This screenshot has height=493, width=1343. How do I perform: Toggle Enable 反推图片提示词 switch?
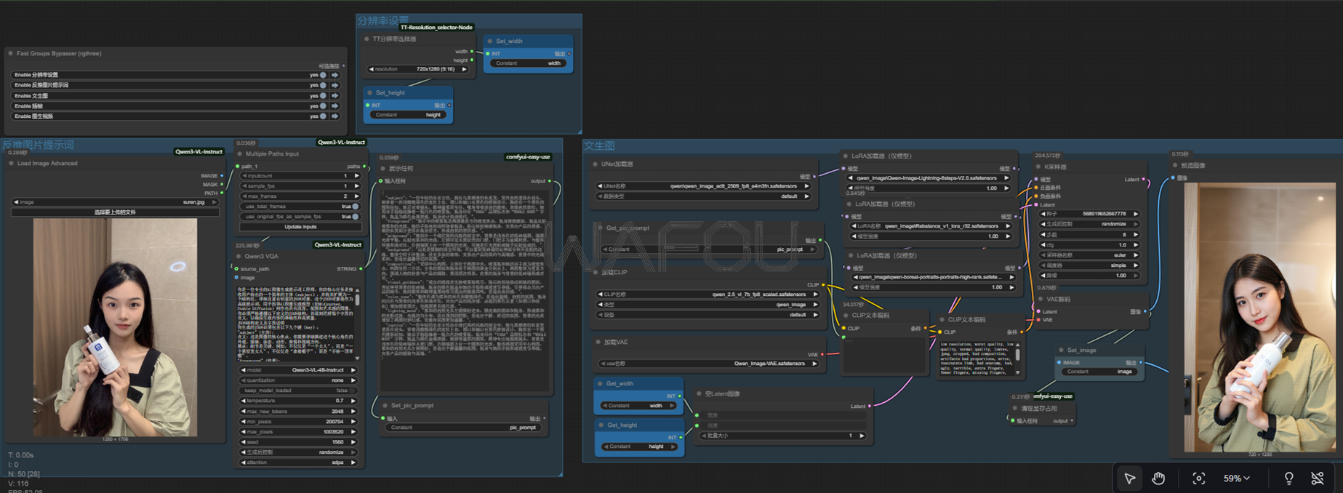point(323,85)
